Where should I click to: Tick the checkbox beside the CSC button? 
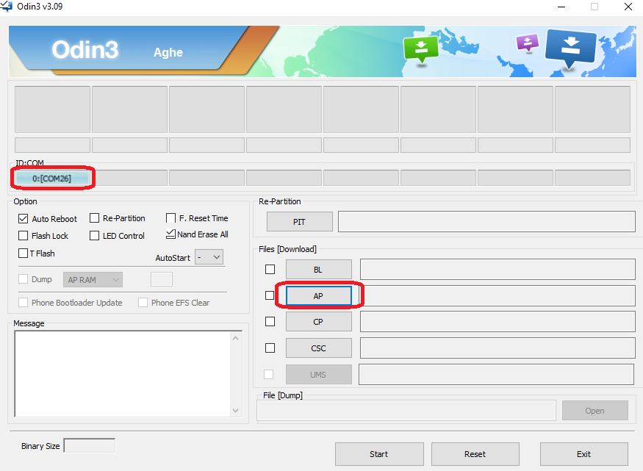(x=270, y=348)
